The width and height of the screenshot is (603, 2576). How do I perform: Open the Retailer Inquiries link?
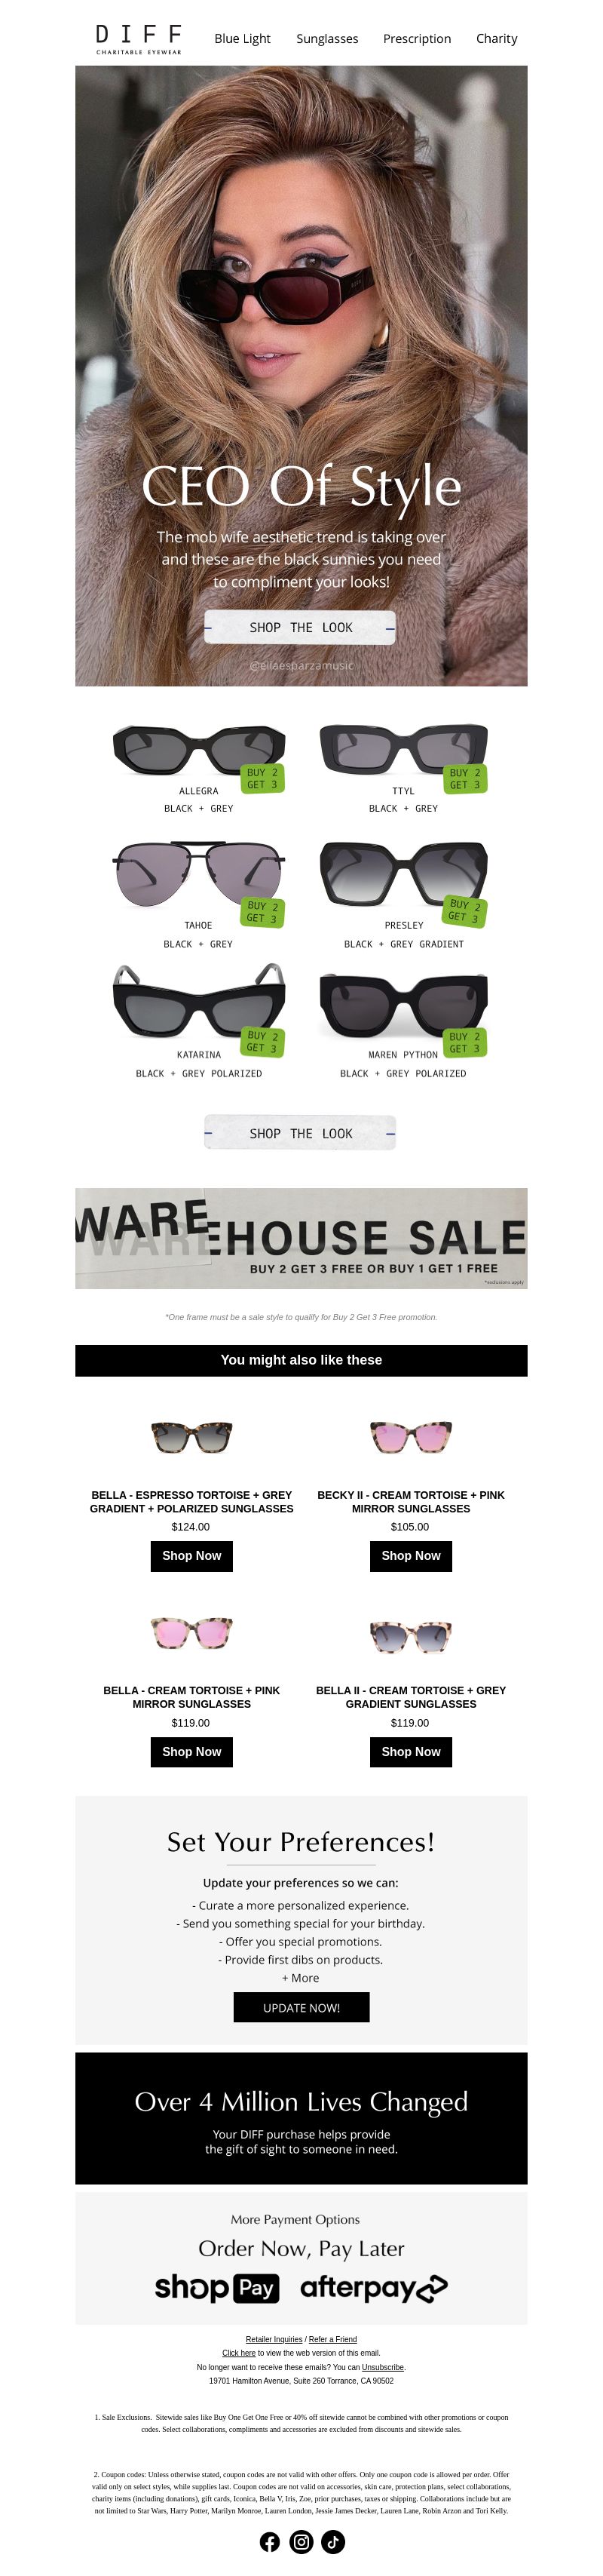click(274, 2339)
